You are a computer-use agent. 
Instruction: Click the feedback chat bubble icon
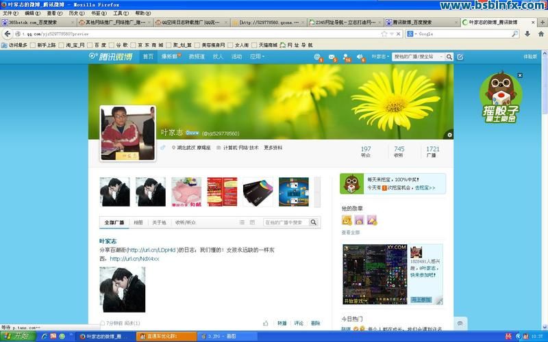(460, 323)
